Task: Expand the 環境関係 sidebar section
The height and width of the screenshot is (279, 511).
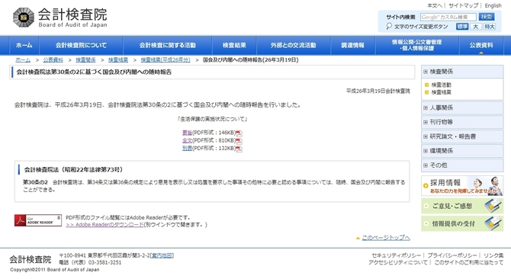Action: point(462,151)
